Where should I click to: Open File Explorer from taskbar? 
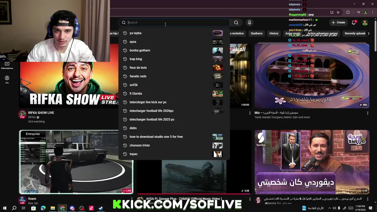(x=53, y=208)
